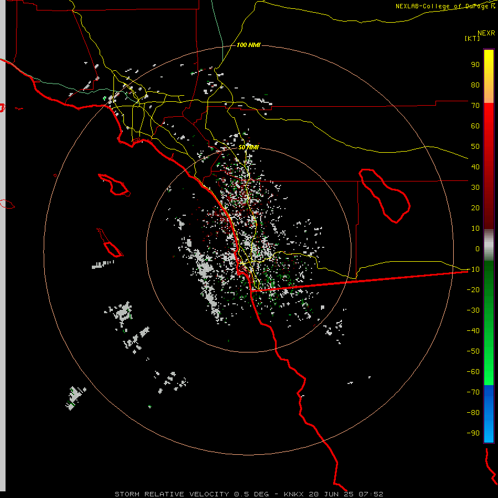Click the NEXR label above the color scale

486,33
